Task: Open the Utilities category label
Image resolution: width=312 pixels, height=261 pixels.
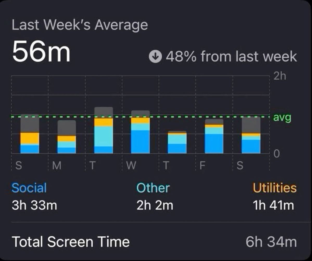Action: [275, 188]
